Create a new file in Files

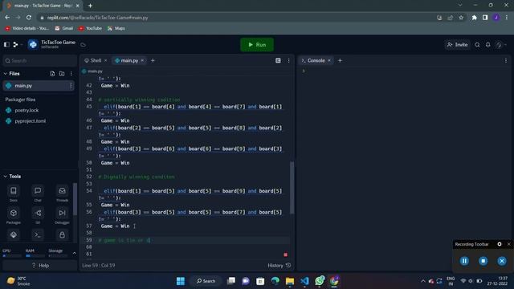(52, 74)
